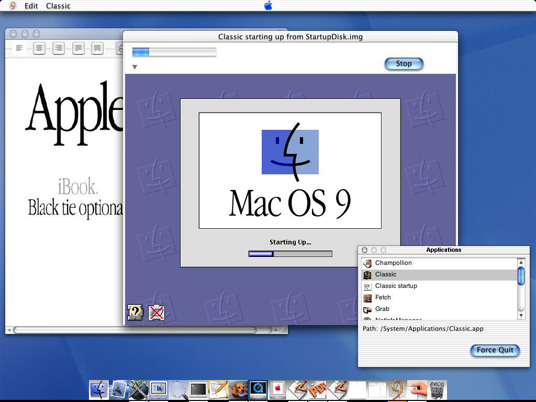Select Classic startup in the Applications list
Viewport: 536px width, 402px height.
439,286
